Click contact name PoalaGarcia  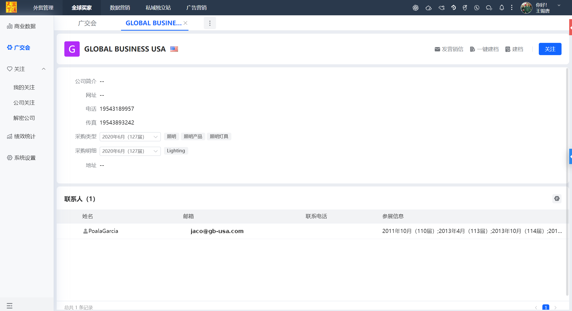tap(103, 231)
